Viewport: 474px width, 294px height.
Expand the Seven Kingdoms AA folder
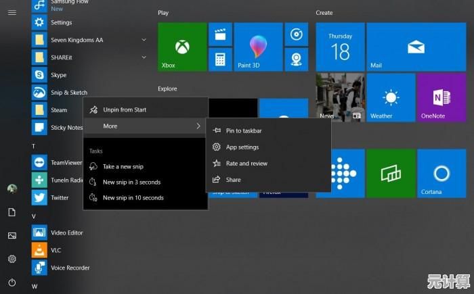144,40
